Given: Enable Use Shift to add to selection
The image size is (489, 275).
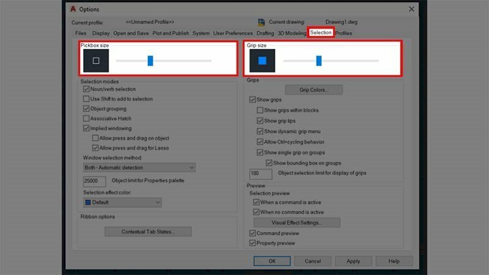Looking at the screenshot, I should tap(86, 99).
